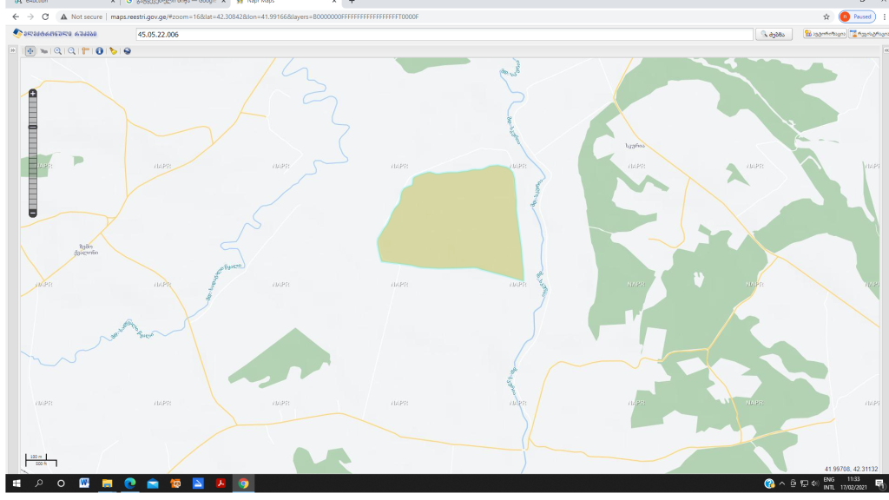
Task: Click the Not secure site warning
Action: coord(81,17)
